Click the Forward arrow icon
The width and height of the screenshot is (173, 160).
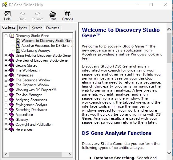point(38,14)
